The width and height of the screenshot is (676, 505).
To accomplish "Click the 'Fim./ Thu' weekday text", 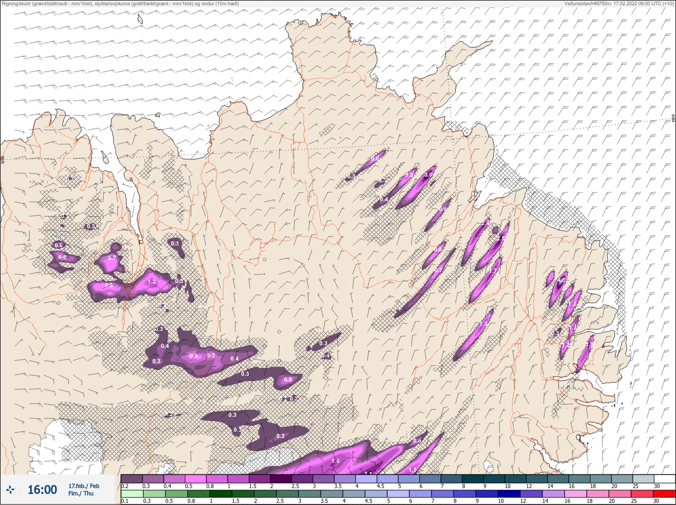I will coord(81,493).
